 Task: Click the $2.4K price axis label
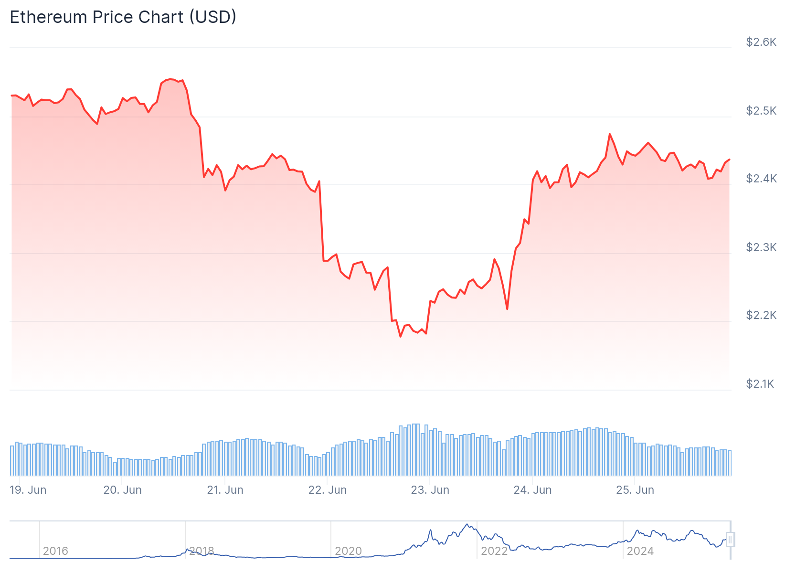pyautogui.click(x=761, y=179)
